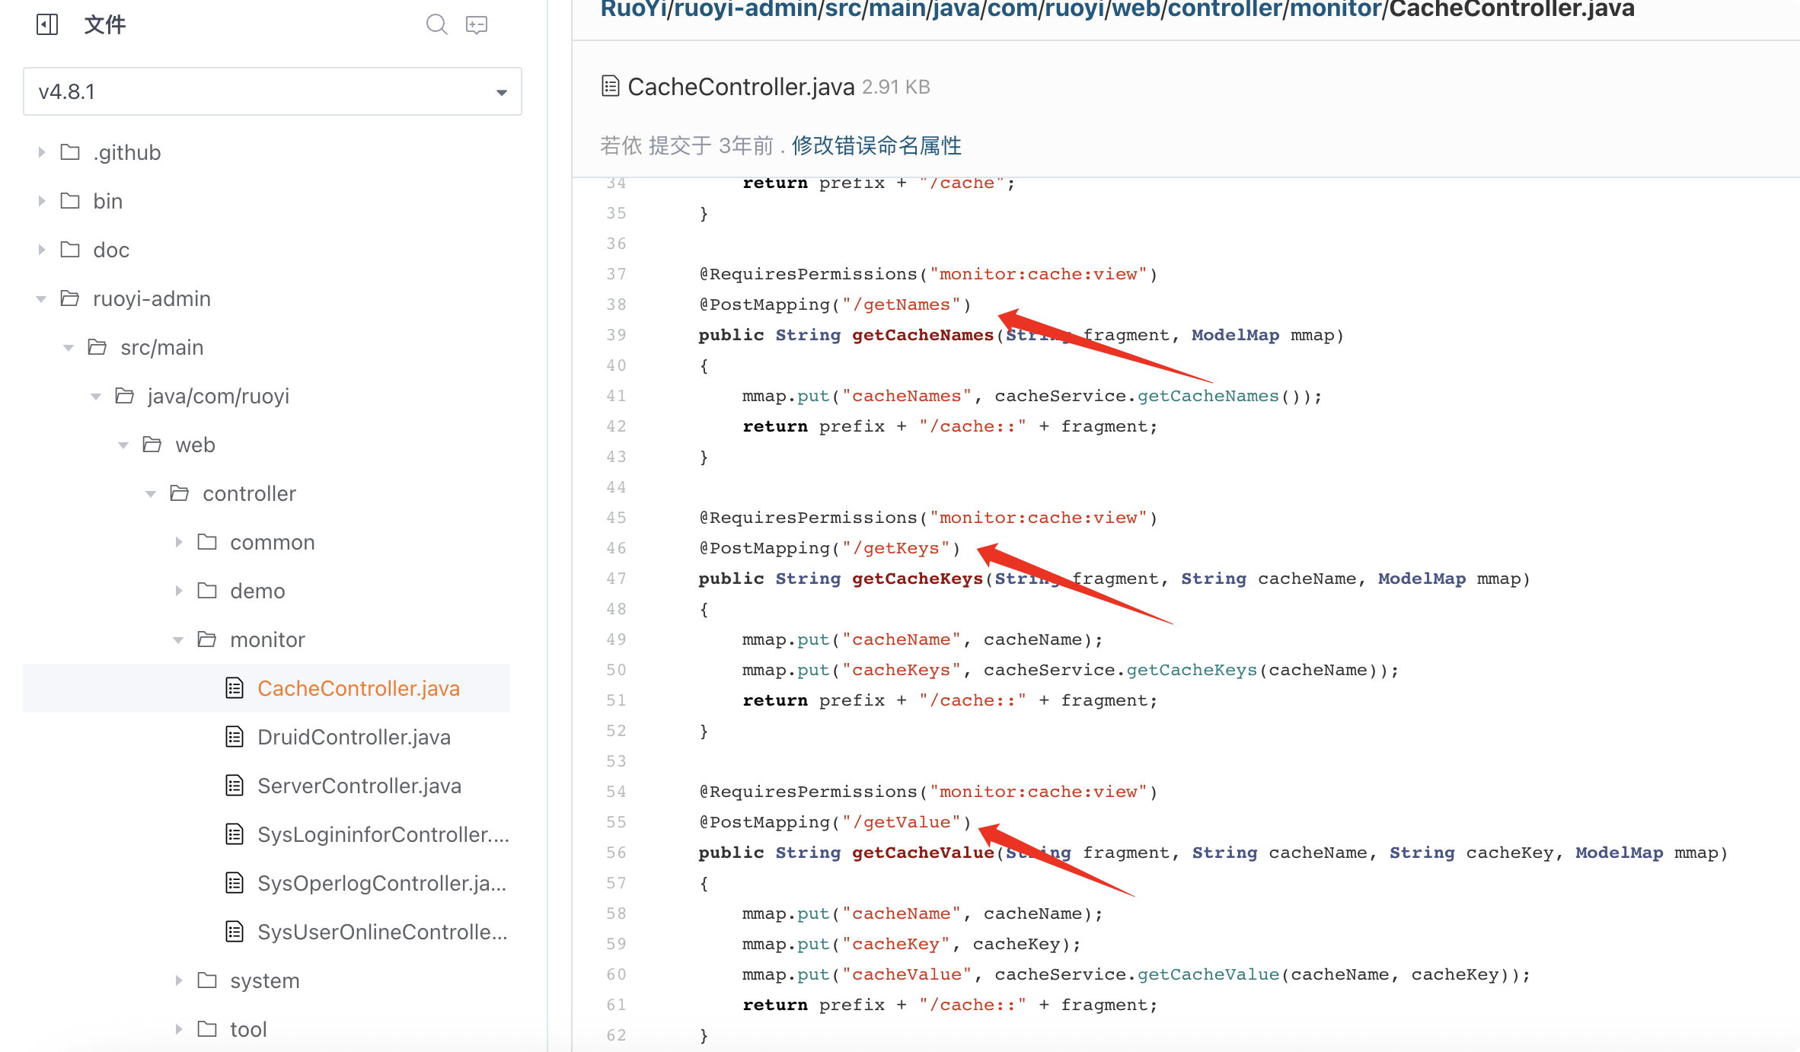This screenshot has width=1800, height=1052.
Task: Click the ruoyi-admin breadcrumb link
Action: point(745,9)
